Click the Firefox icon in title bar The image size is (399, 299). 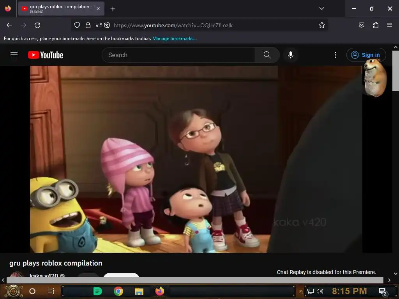coord(8,9)
